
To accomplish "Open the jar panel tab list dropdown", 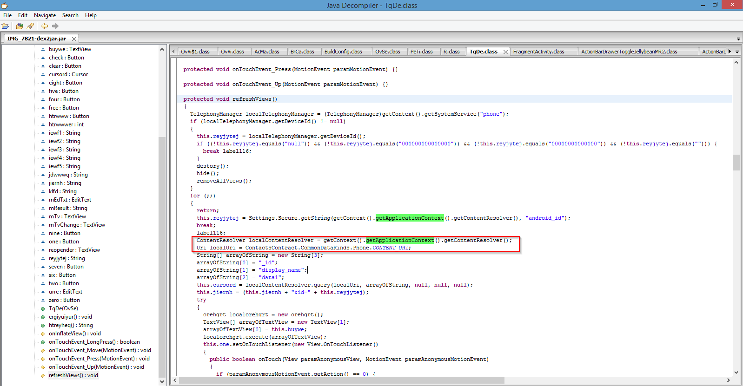I will [x=738, y=39].
